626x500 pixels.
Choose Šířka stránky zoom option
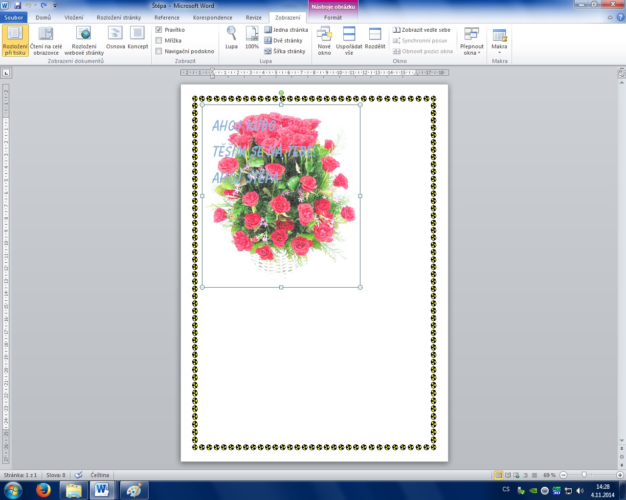tap(285, 51)
